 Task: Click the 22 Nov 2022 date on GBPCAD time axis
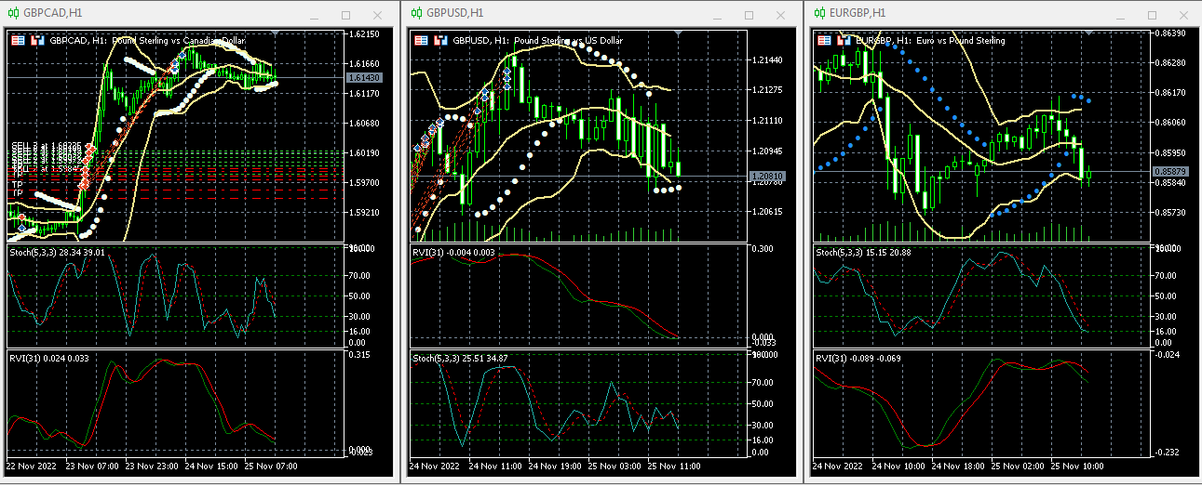coord(31,466)
